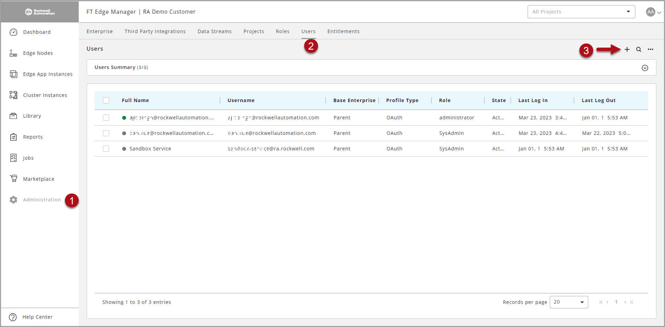The image size is (665, 327).
Task: Click 'Mar 22, 2023' last log out cell
Action: [606, 133]
